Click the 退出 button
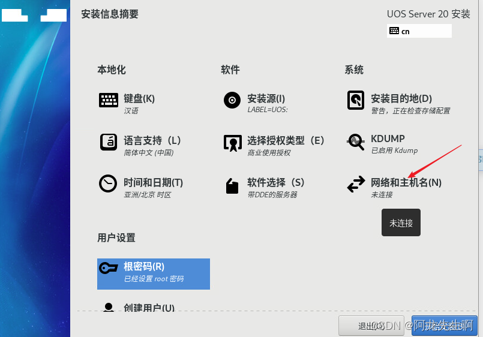The image size is (483, 337). click(371, 326)
